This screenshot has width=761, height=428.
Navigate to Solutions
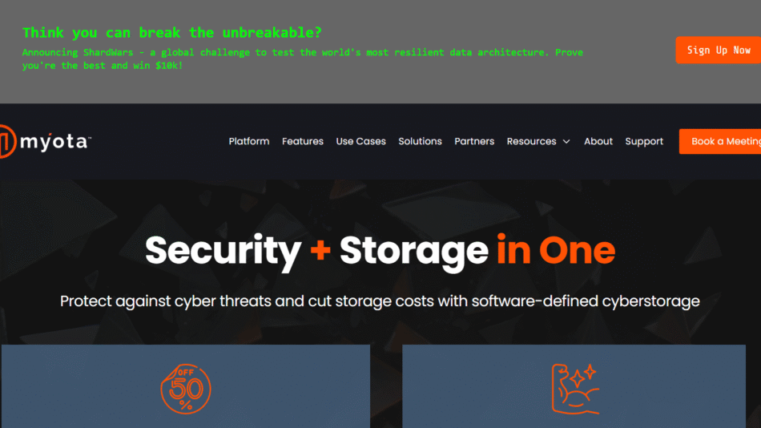coord(420,141)
